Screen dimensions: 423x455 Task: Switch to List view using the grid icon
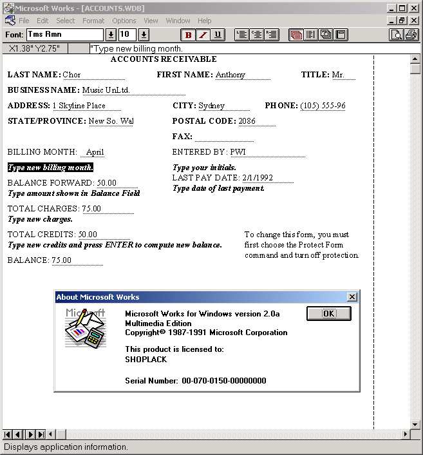(311, 35)
